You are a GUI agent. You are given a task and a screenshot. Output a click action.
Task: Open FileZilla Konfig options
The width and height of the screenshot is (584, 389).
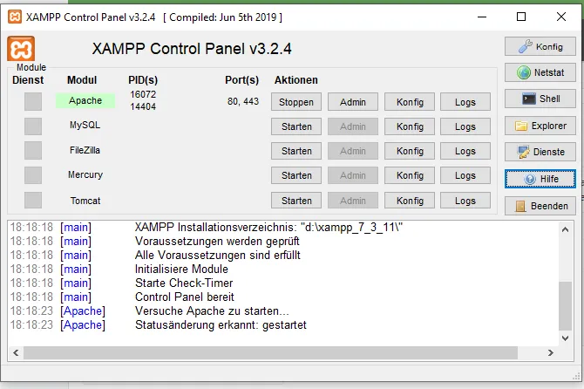[410, 151]
